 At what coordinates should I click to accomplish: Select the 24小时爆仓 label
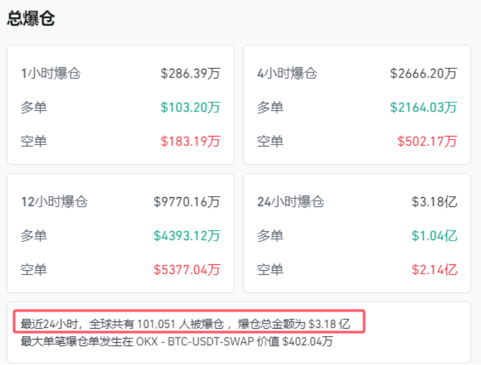291,202
